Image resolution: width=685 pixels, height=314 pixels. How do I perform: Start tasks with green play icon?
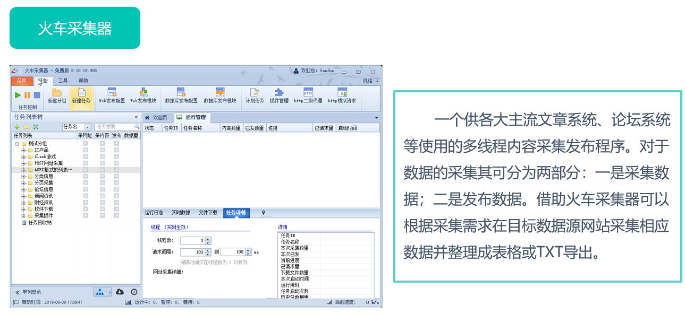click(18, 95)
